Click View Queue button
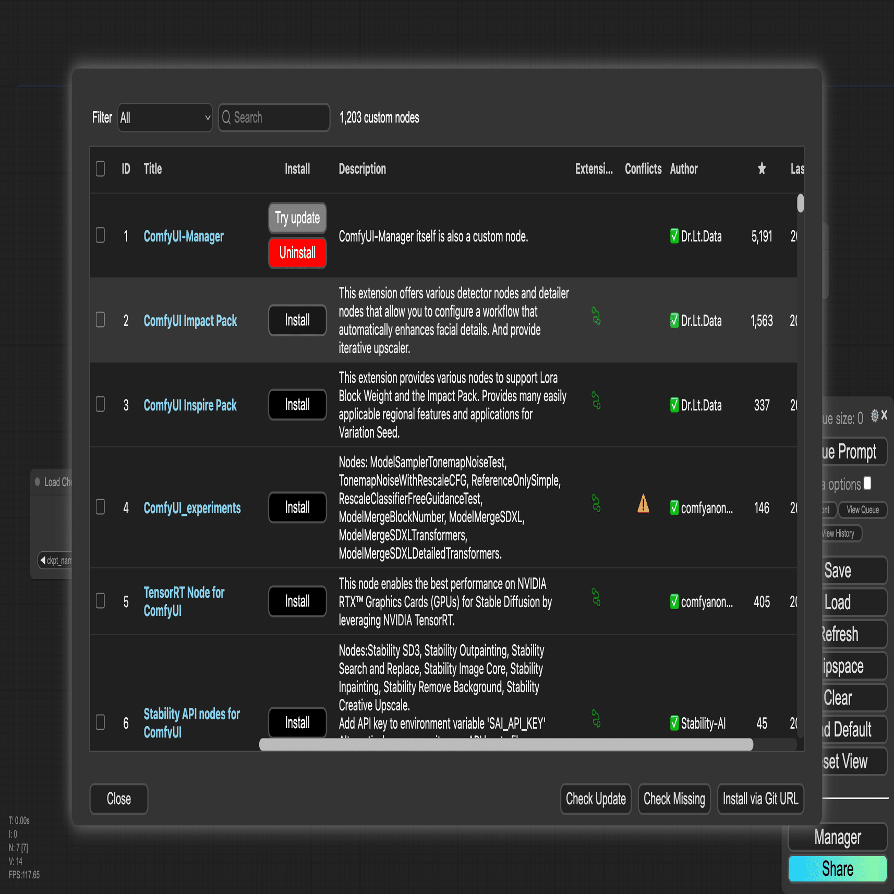 [x=863, y=510]
